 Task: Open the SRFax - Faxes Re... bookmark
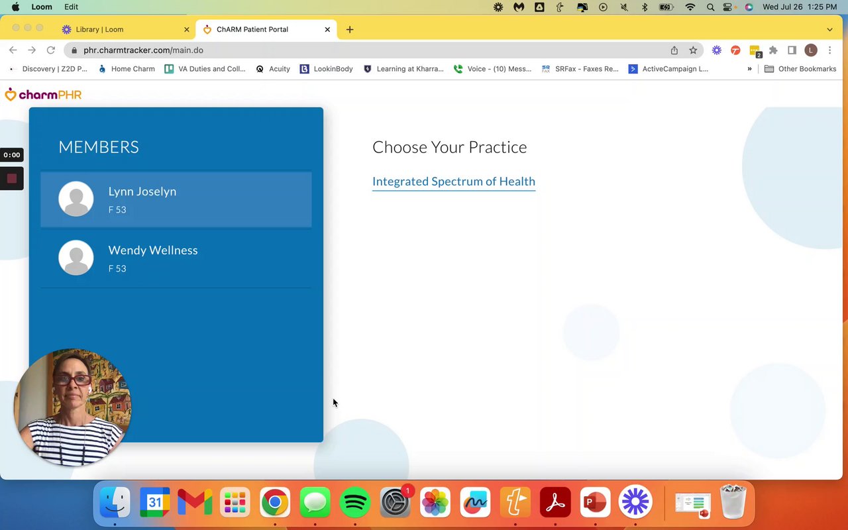click(580, 69)
